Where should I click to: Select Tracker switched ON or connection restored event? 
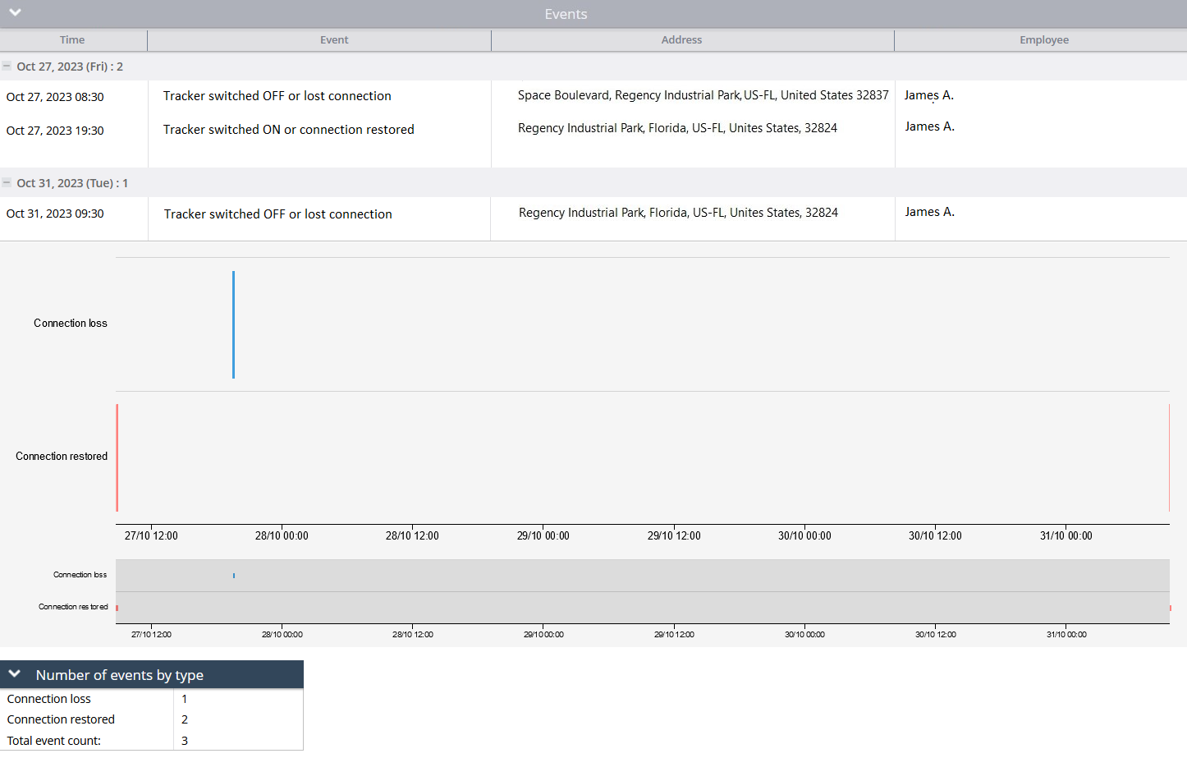click(x=288, y=130)
